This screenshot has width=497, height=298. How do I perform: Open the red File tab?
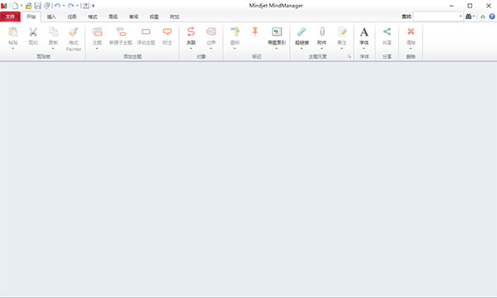[10, 17]
